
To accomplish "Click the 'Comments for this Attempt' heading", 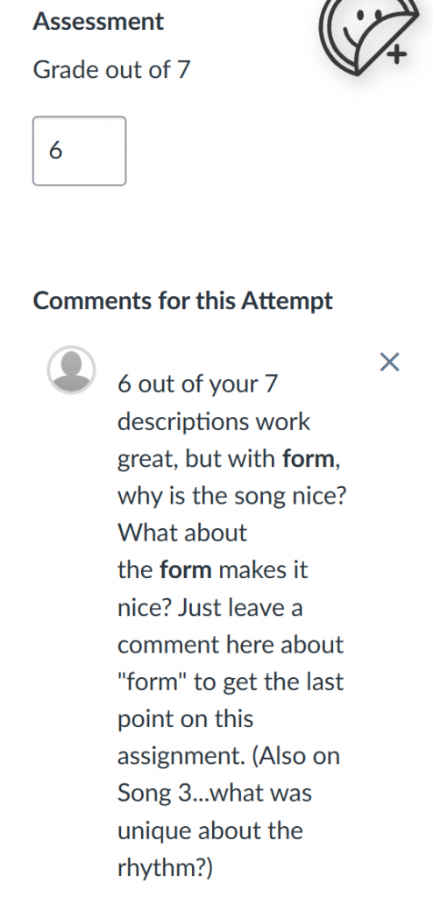I will 182,301.
